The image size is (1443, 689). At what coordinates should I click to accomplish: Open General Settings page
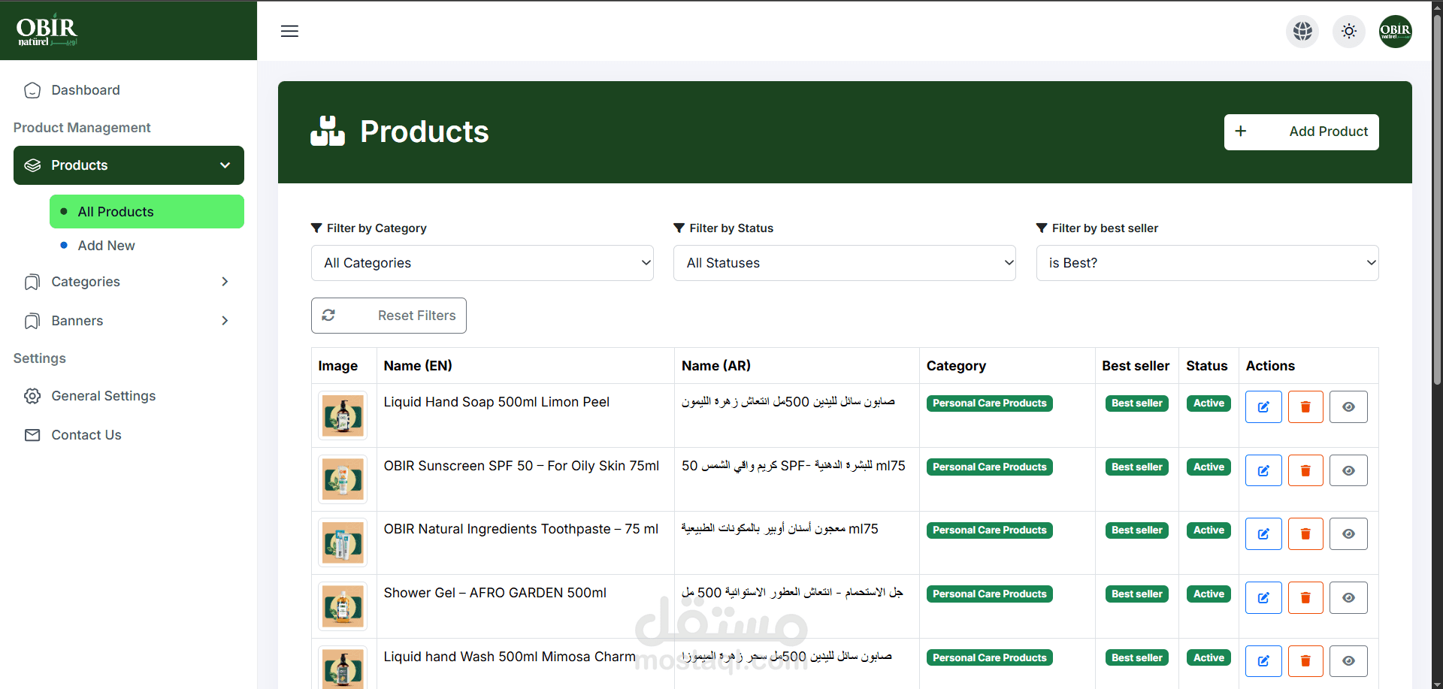pyautogui.click(x=129, y=396)
